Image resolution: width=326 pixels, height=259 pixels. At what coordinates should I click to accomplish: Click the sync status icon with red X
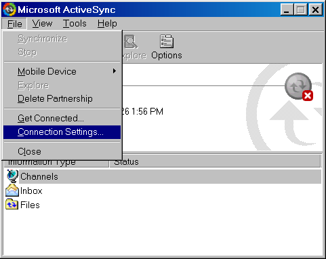299,86
